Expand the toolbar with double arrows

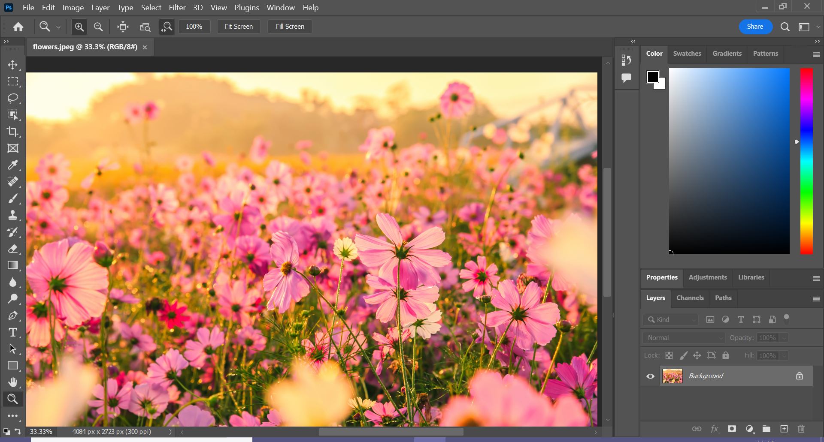click(x=6, y=42)
